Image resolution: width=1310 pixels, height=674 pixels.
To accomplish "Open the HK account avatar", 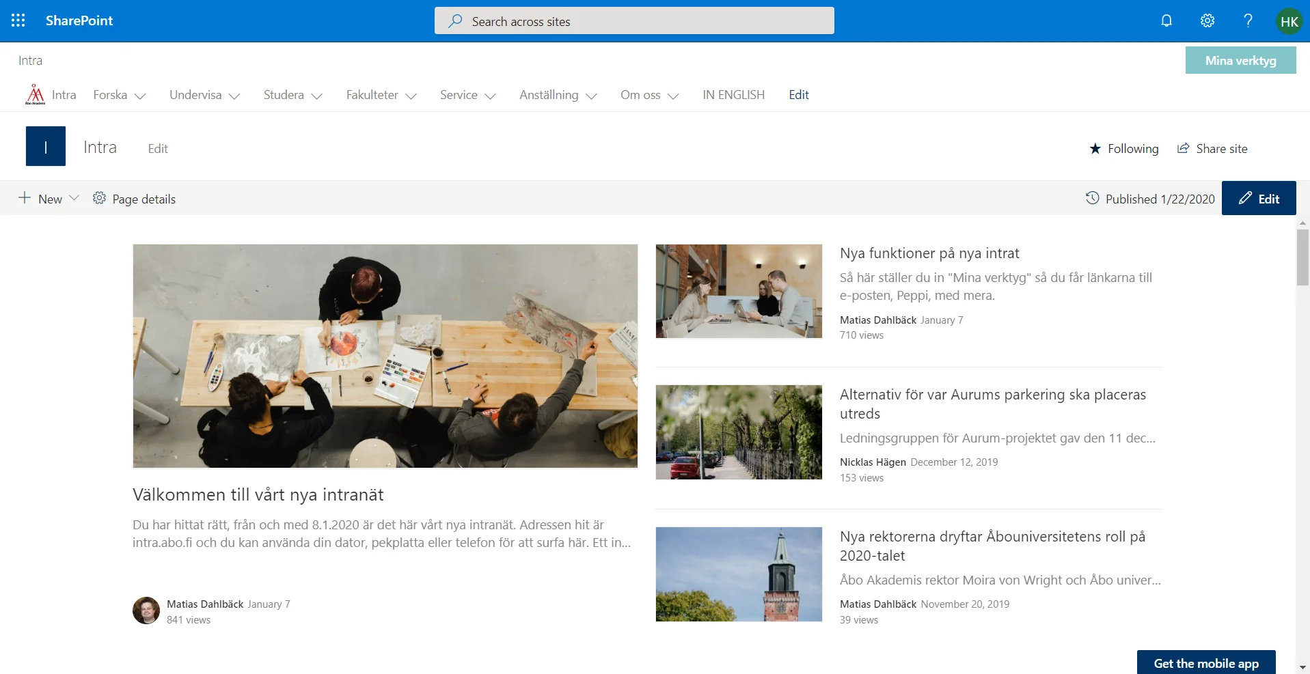I will (x=1289, y=21).
